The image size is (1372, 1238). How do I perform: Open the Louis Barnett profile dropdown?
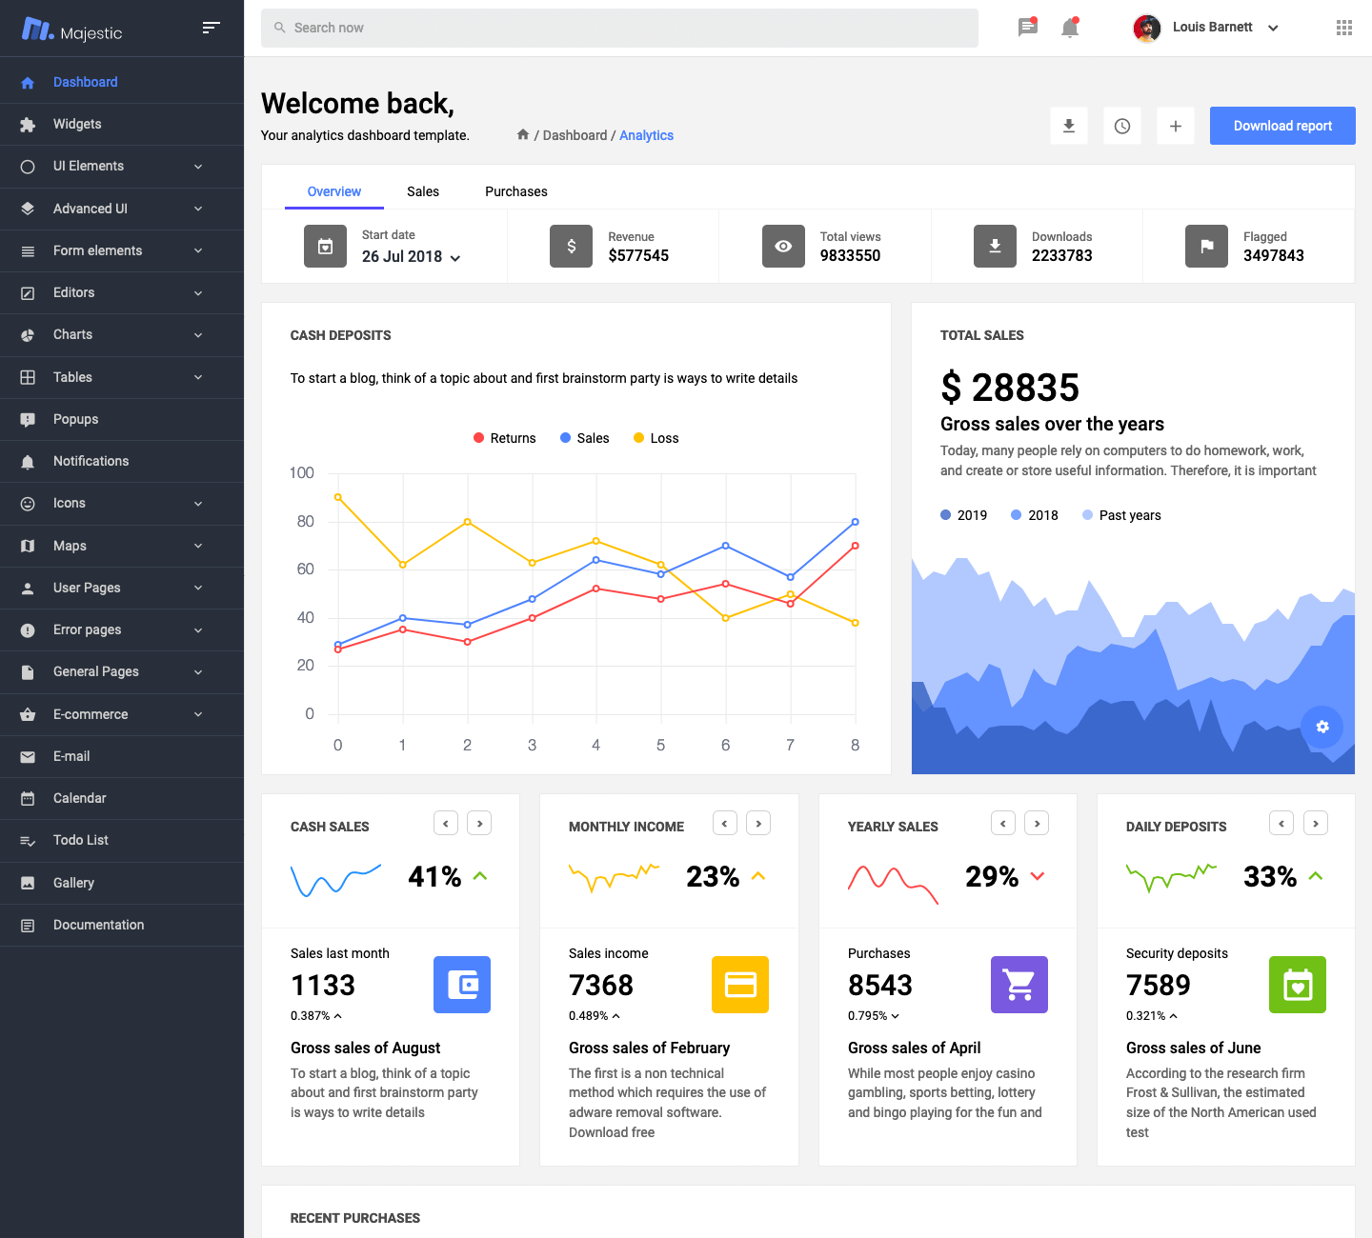tap(1207, 28)
